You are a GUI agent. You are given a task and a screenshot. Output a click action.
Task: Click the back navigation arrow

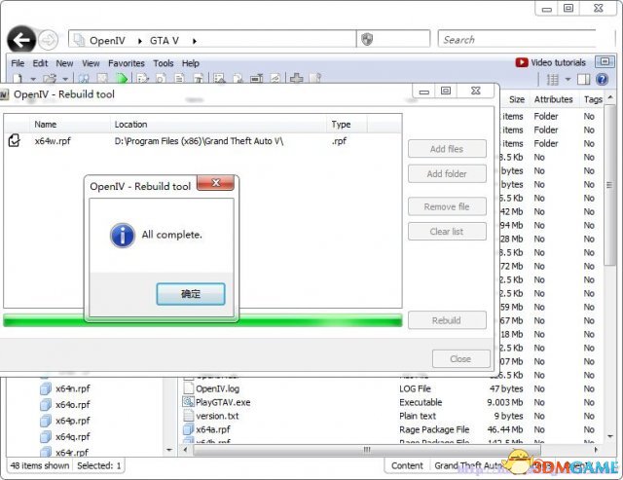tap(21, 40)
